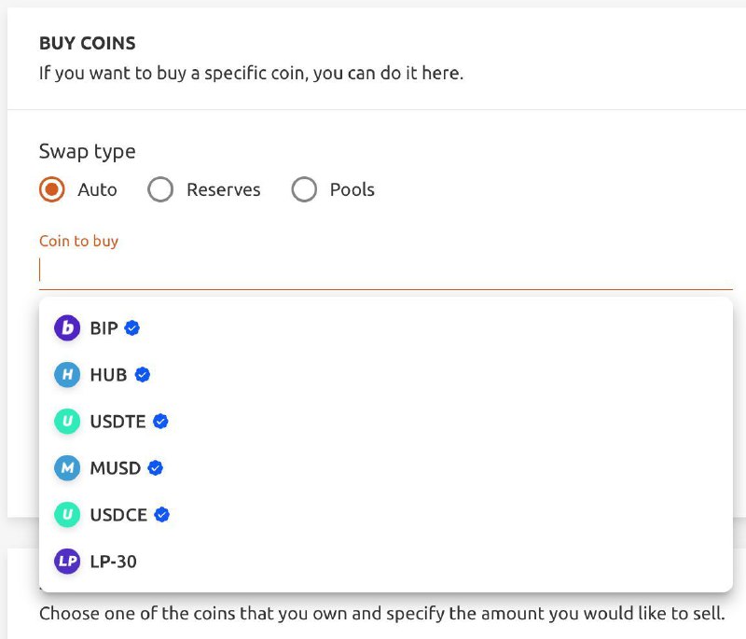This screenshot has width=746, height=639.
Task: Click the verified badge next to BIP
Action: click(131, 327)
